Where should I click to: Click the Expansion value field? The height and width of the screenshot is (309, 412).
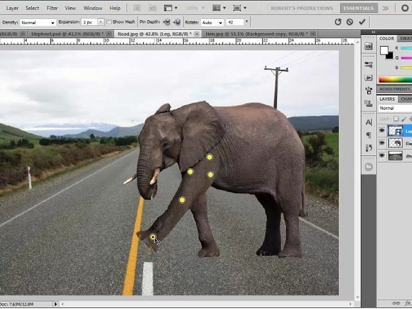point(89,22)
